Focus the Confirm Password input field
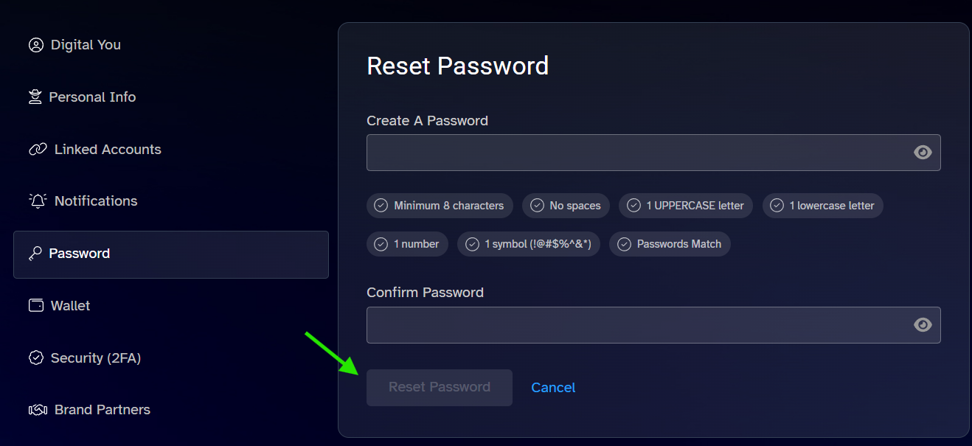 [653, 325]
